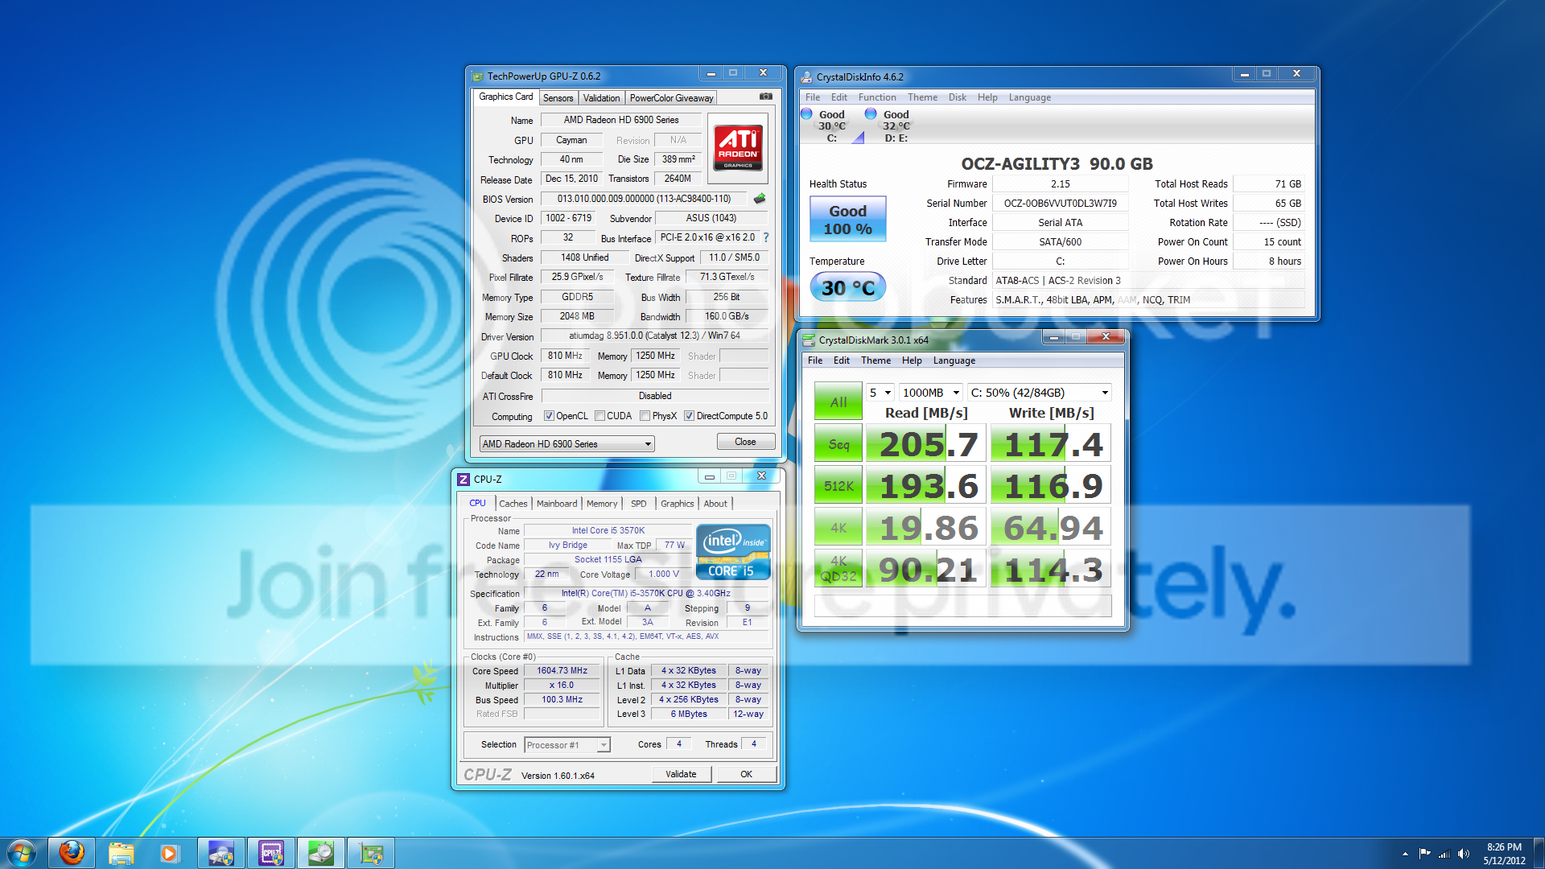The image size is (1545, 869).
Task: Open the Memory tab in CPU-Z
Action: 602,504
